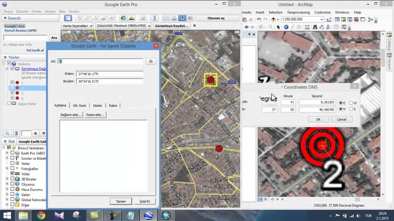Click the Windows Start button
This screenshot has height=221, width=394.
point(7,216)
